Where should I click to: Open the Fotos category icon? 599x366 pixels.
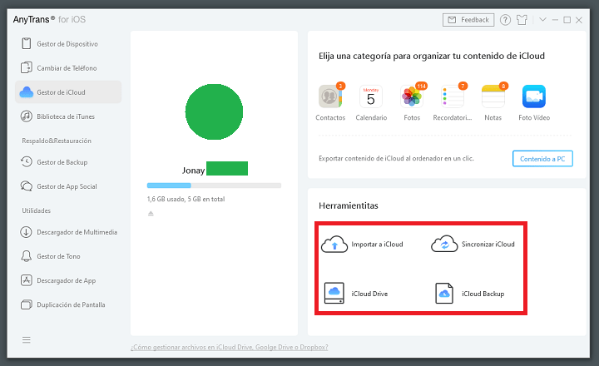coord(412,96)
